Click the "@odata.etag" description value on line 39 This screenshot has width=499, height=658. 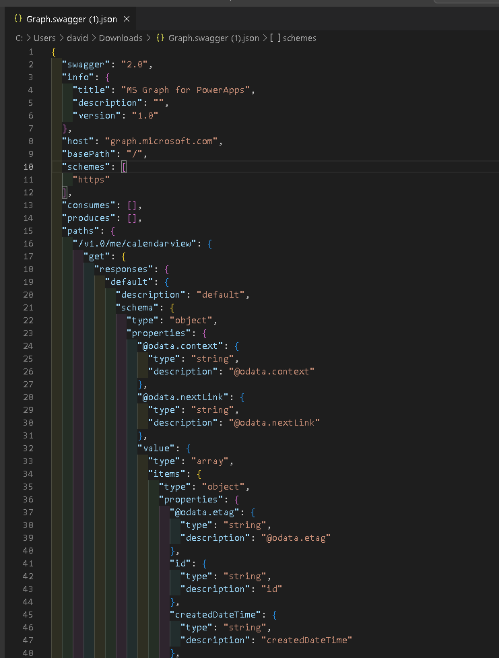[296, 538]
